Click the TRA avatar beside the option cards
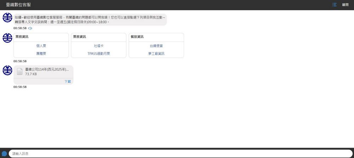Image resolution: width=354 pixels, height=158 pixels. click(7, 38)
